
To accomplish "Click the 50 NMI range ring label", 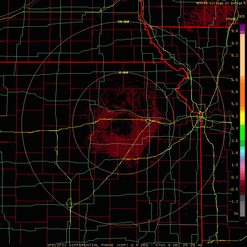I will tap(123, 72).
